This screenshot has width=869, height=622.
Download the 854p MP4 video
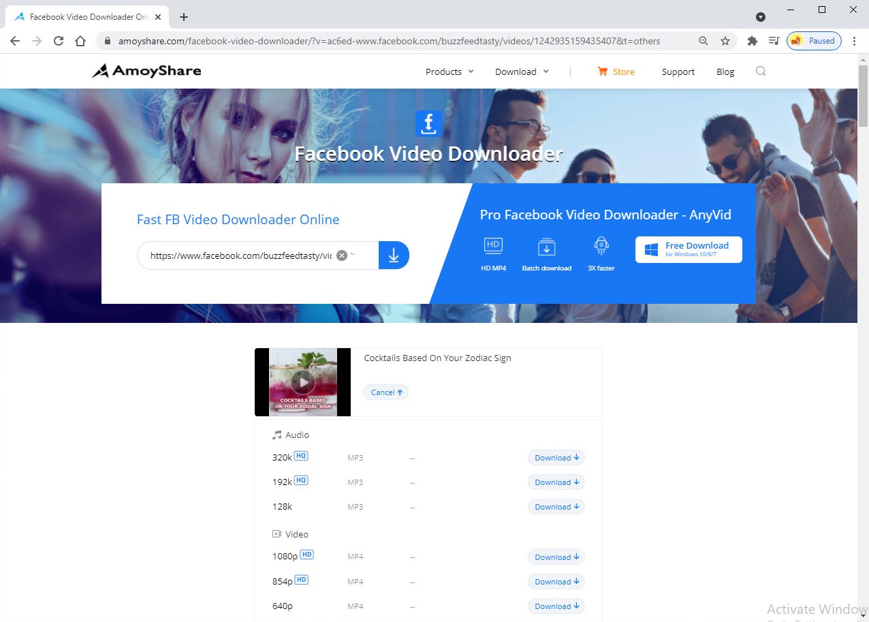pyautogui.click(x=556, y=582)
